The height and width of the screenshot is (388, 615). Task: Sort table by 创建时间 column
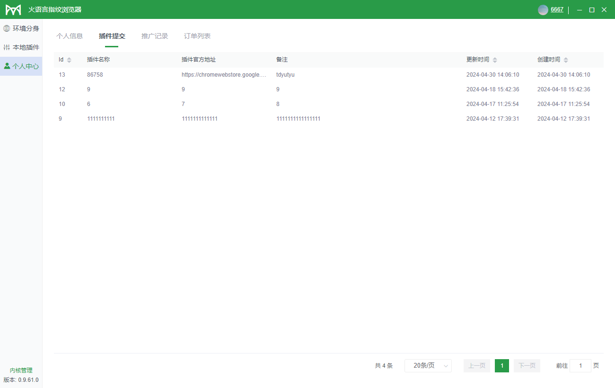pos(566,60)
